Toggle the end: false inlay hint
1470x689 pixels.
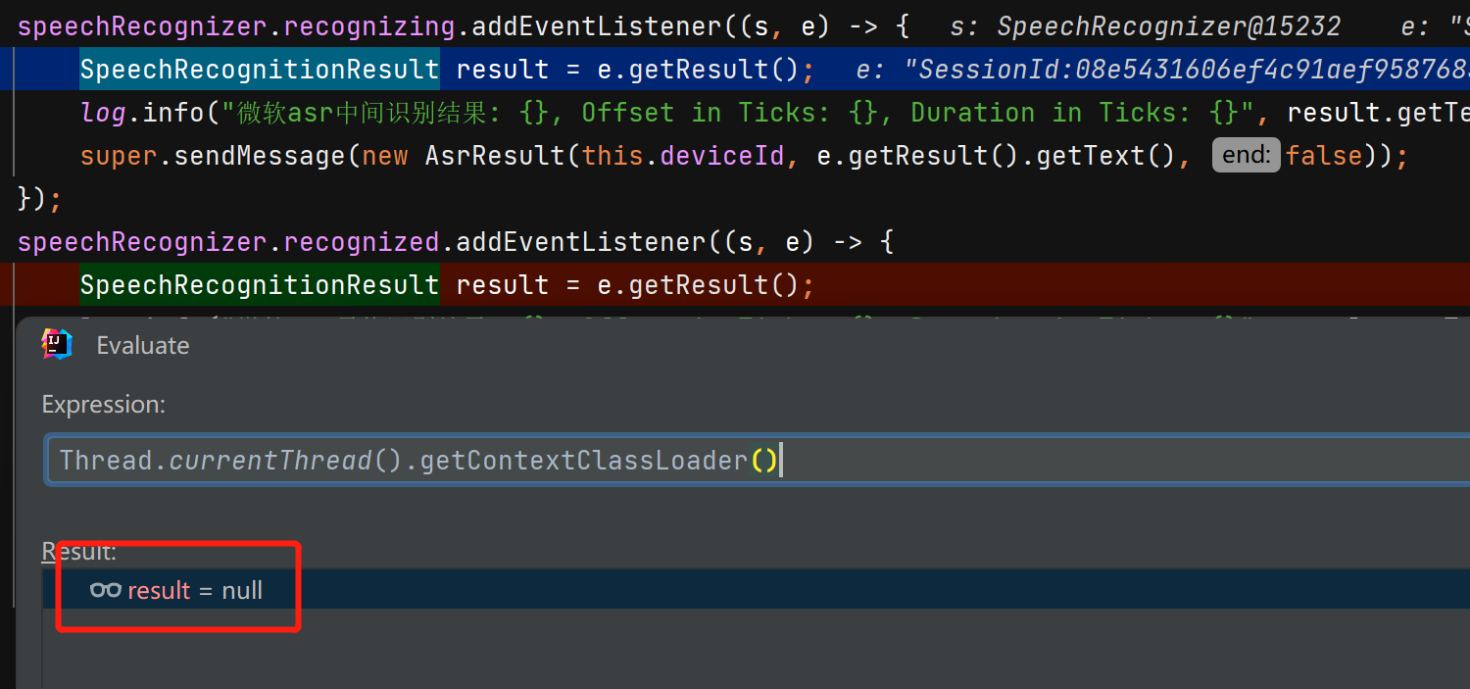[1246, 155]
